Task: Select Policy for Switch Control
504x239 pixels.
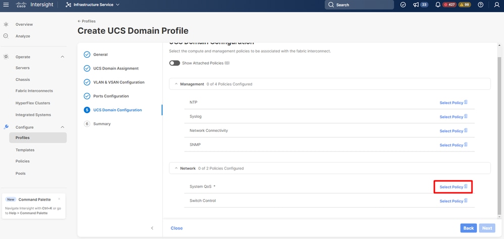Action: pyautogui.click(x=453, y=201)
